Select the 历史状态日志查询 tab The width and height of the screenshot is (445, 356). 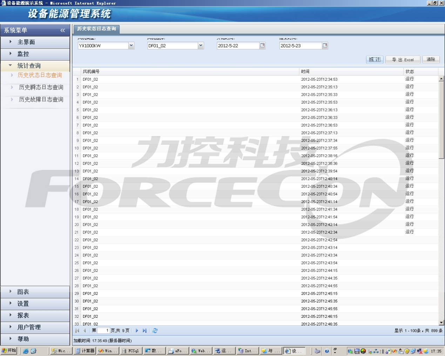(x=96, y=29)
